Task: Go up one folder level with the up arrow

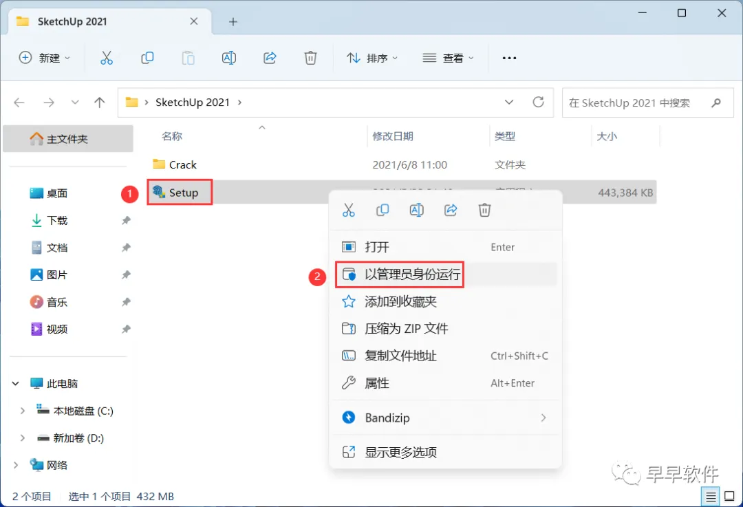Action: pyautogui.click(x=100, y=103)
